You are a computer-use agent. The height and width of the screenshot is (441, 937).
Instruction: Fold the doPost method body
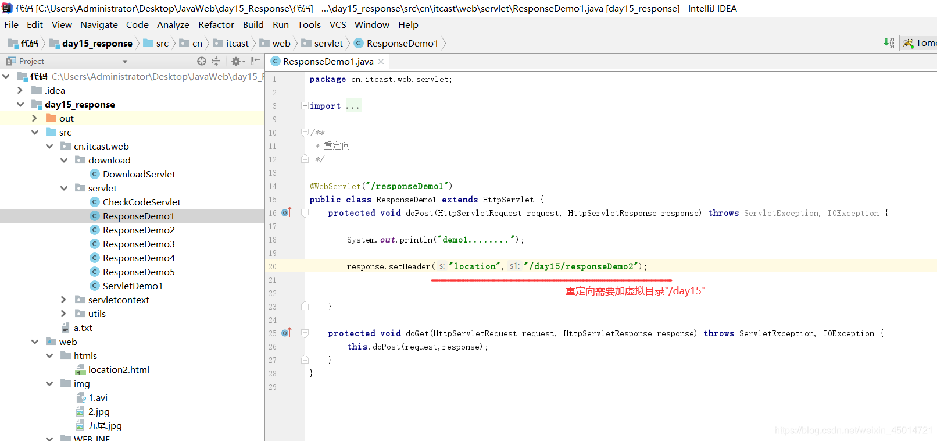click(305, 213)
